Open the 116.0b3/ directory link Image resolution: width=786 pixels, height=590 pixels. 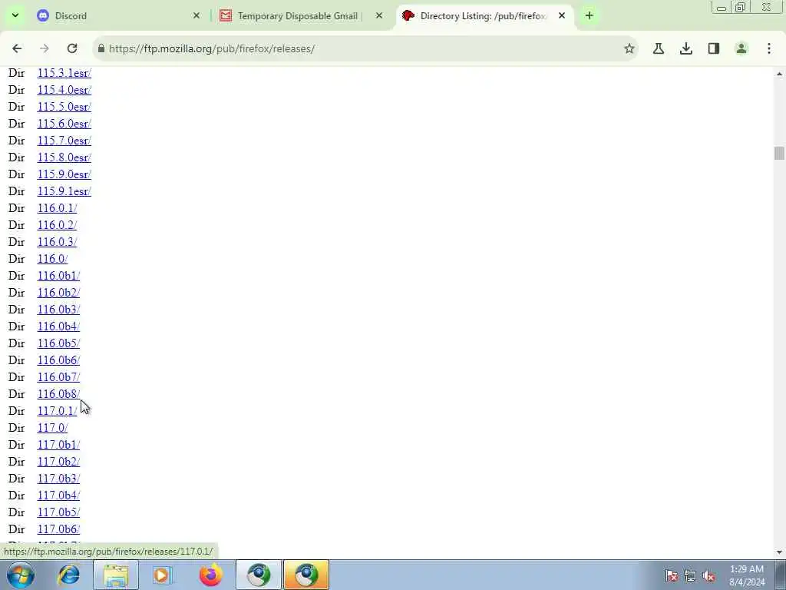(x=58, y=310)
